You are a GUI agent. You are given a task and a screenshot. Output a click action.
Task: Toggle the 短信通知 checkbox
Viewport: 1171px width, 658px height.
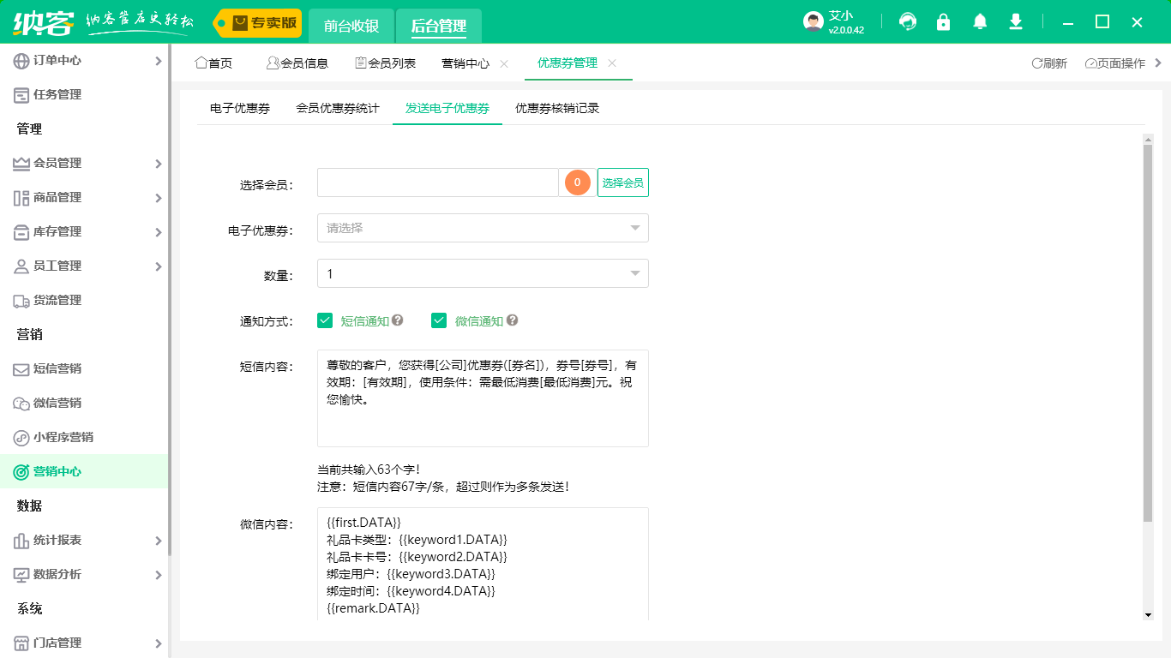point(325,320)
